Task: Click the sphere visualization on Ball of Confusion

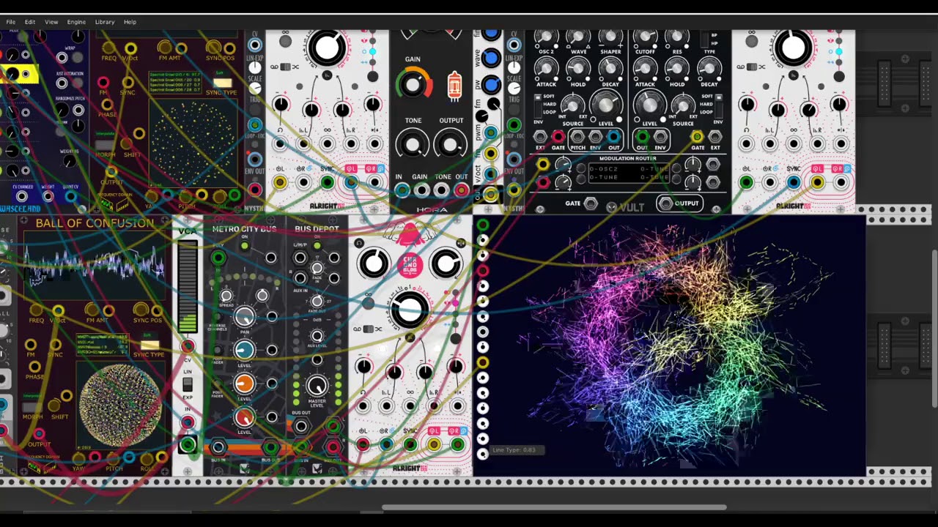Action: (120, 405)
